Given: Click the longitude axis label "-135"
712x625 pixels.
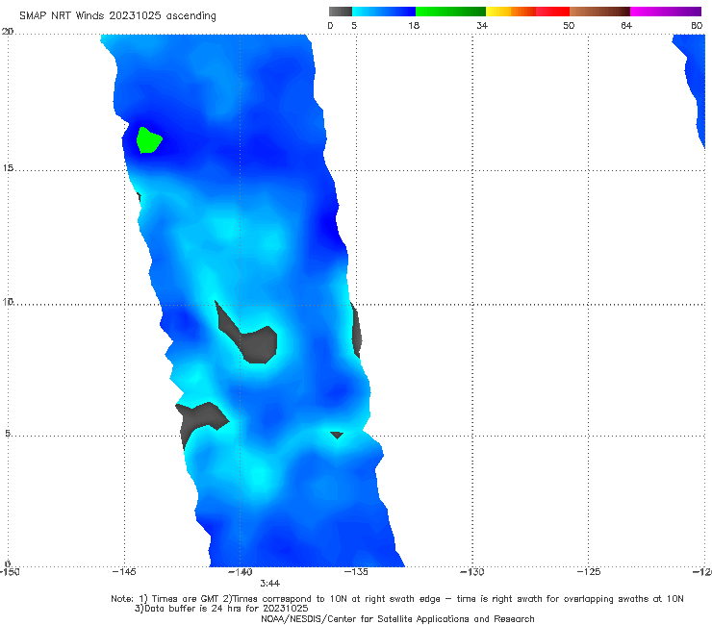Looking at the screenshot, I should pos(356,571).
